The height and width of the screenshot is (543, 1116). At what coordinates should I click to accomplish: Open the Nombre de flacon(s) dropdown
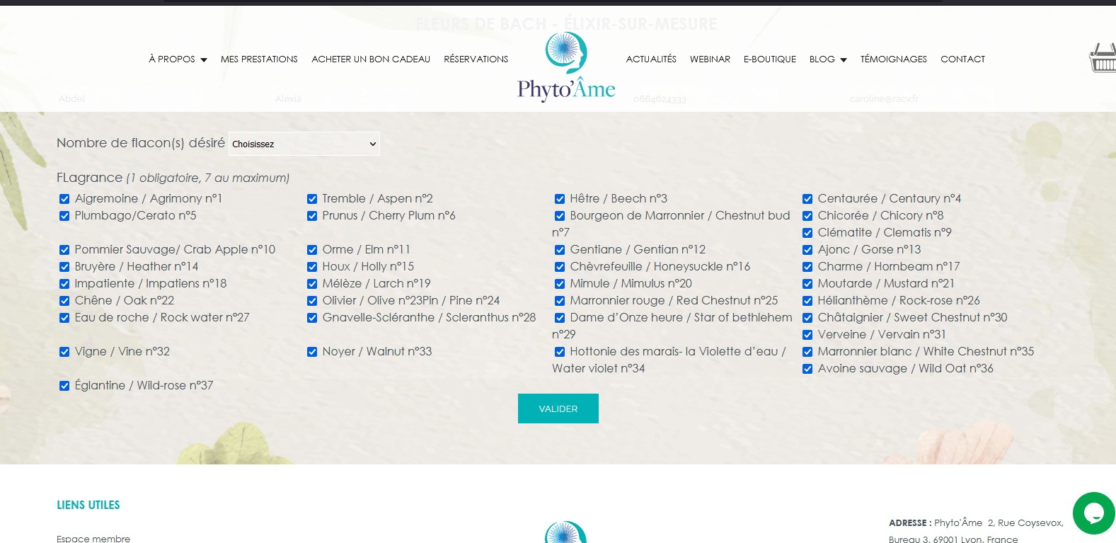coord(304,144)
